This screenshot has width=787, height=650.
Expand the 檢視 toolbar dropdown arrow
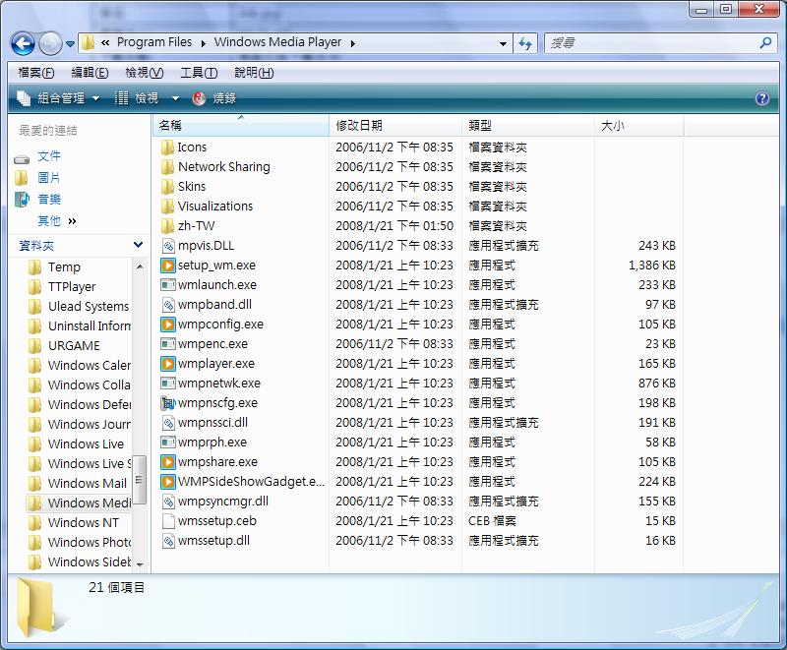tap(175, 98)
